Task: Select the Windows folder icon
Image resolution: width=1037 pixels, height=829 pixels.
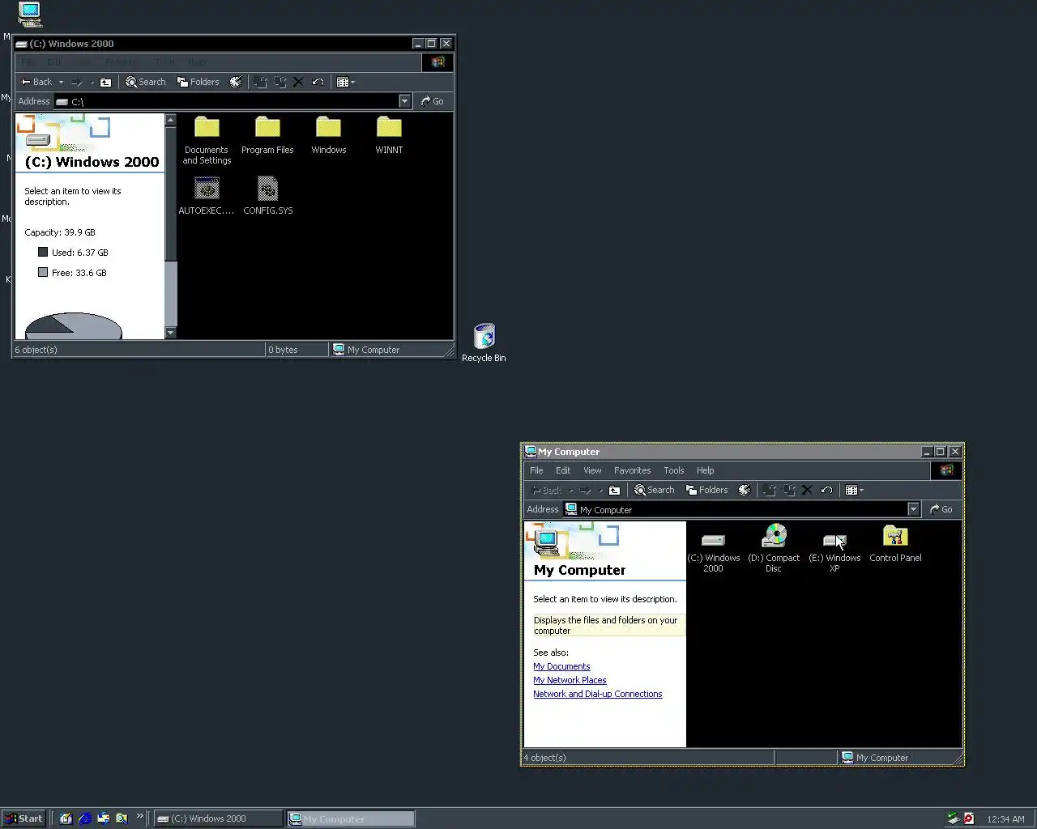Action: (328, 135)
